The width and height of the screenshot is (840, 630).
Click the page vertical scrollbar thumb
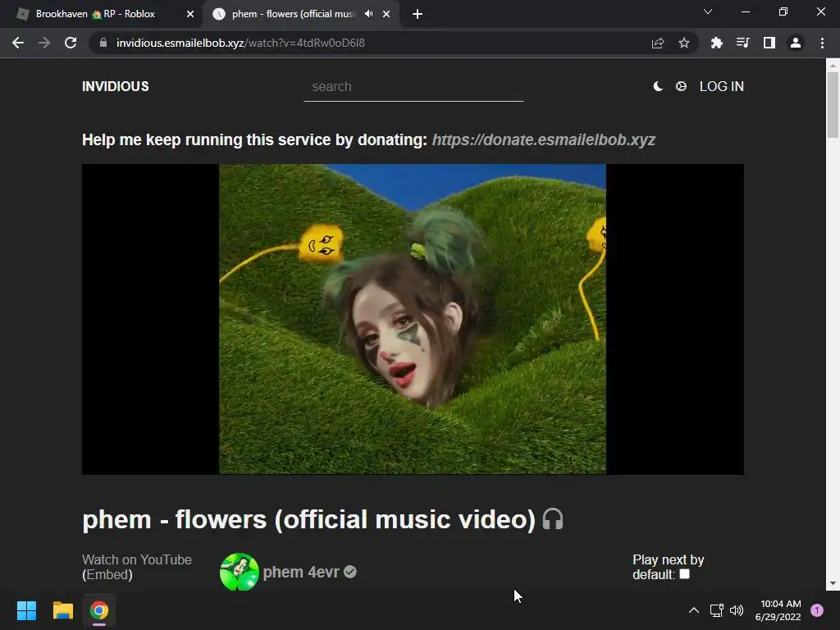click(833, 104)
